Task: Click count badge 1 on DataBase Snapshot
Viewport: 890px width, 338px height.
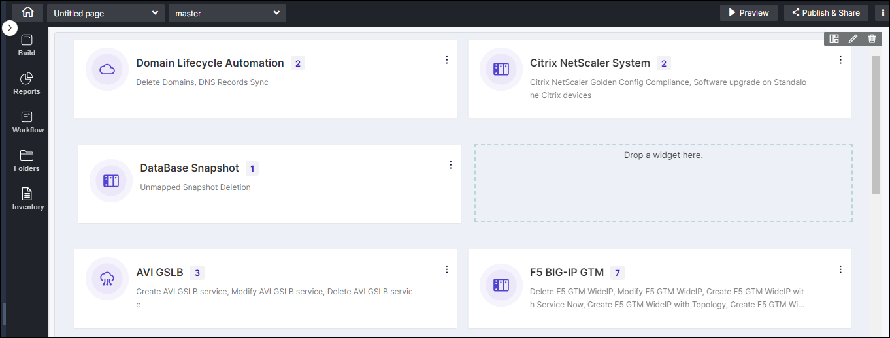Action: tap(252, 168)
